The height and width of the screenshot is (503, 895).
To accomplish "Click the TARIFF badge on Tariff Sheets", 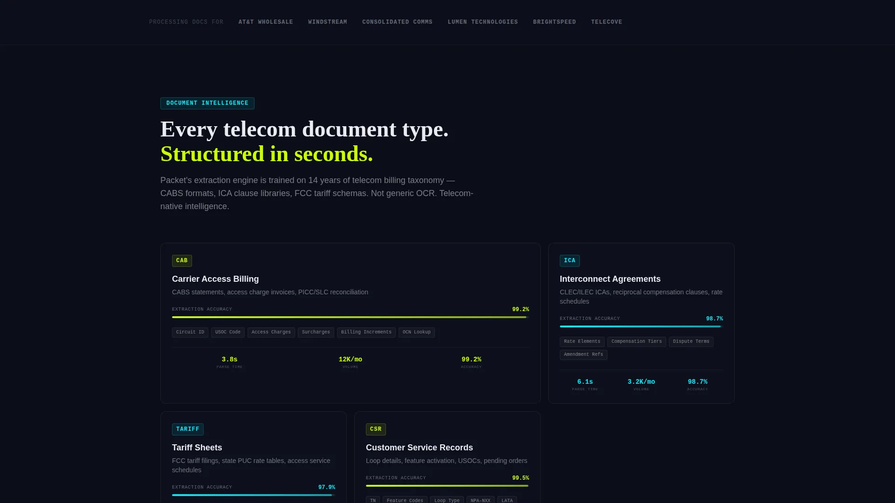I will coord(188,429).
